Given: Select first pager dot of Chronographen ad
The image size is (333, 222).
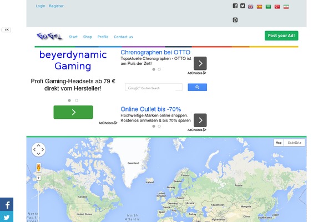Looking at the screenshot, I should (154, 69).
